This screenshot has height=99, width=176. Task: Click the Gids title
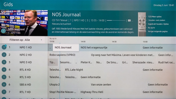click(x=8, y=5)
